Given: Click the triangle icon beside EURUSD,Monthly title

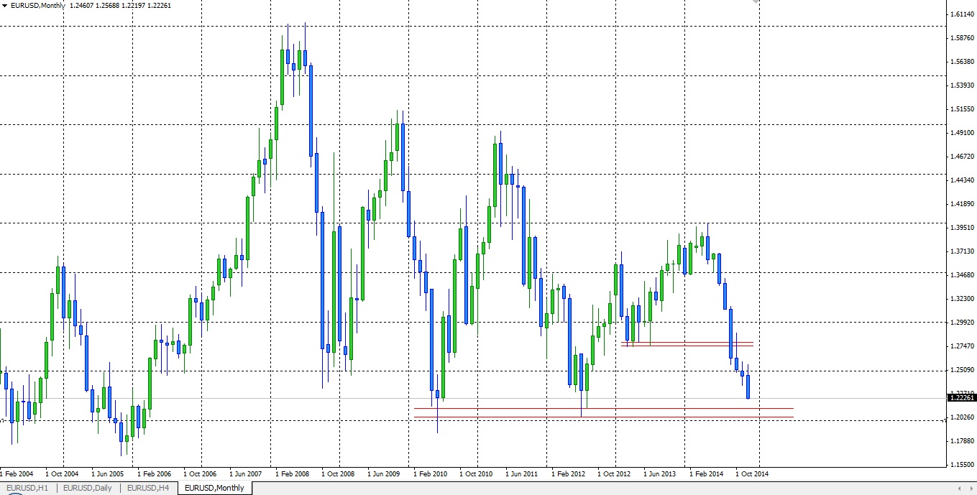Looking at the screenshot, I should [x=5, y=6].
